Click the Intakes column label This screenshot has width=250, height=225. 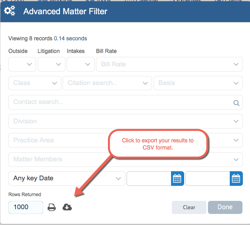point(76,51)
